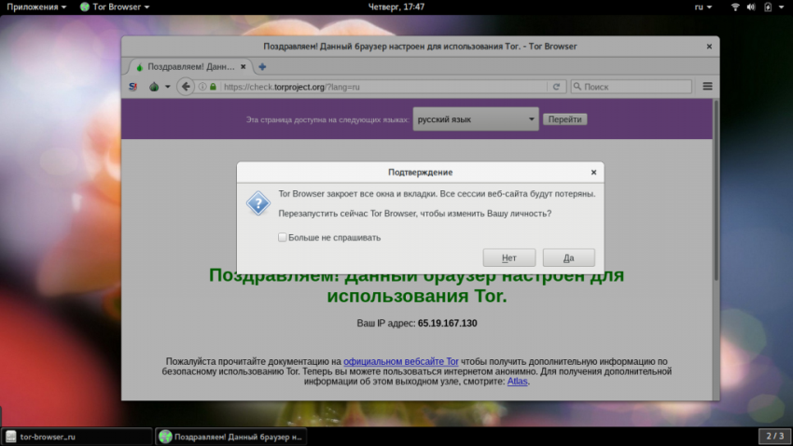Click the 'Нет' button in the dialog
This screenshot has width=793, height=446.
[x=508, y=258]
